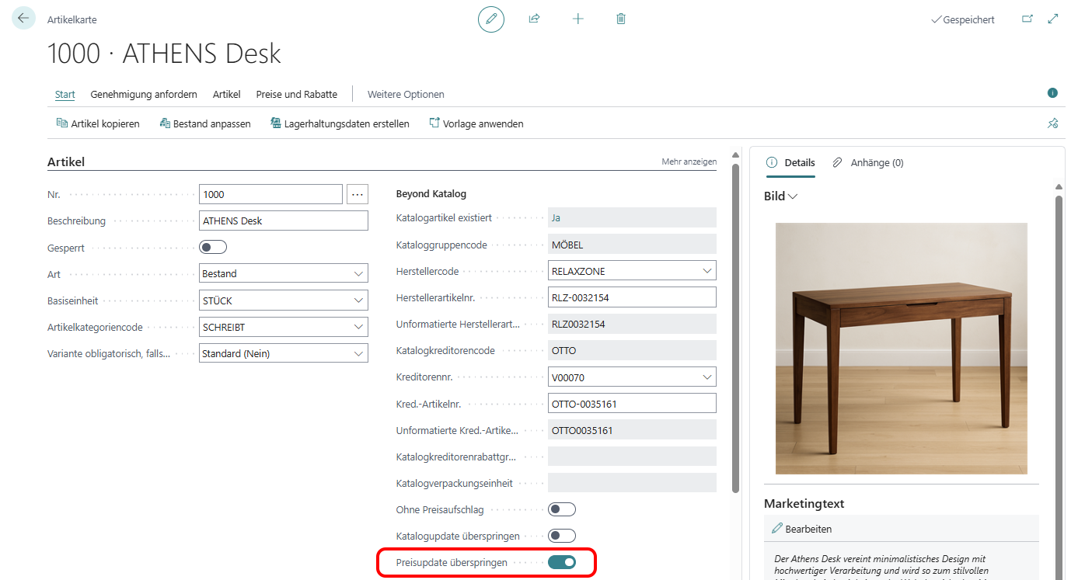Click the pencil edit icon
The width and height of the screenshot is (1085, 580).
pos(490,19)
